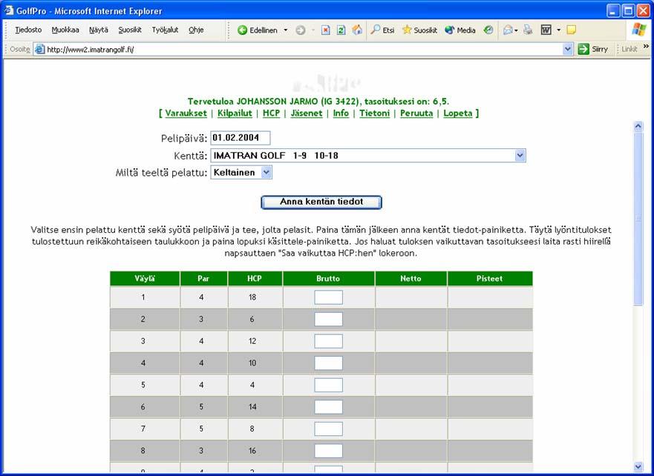This screenshot has height=476, width=654.
Task: Open Suosikit favorites star in toolbar
Action: click(419, 30)
